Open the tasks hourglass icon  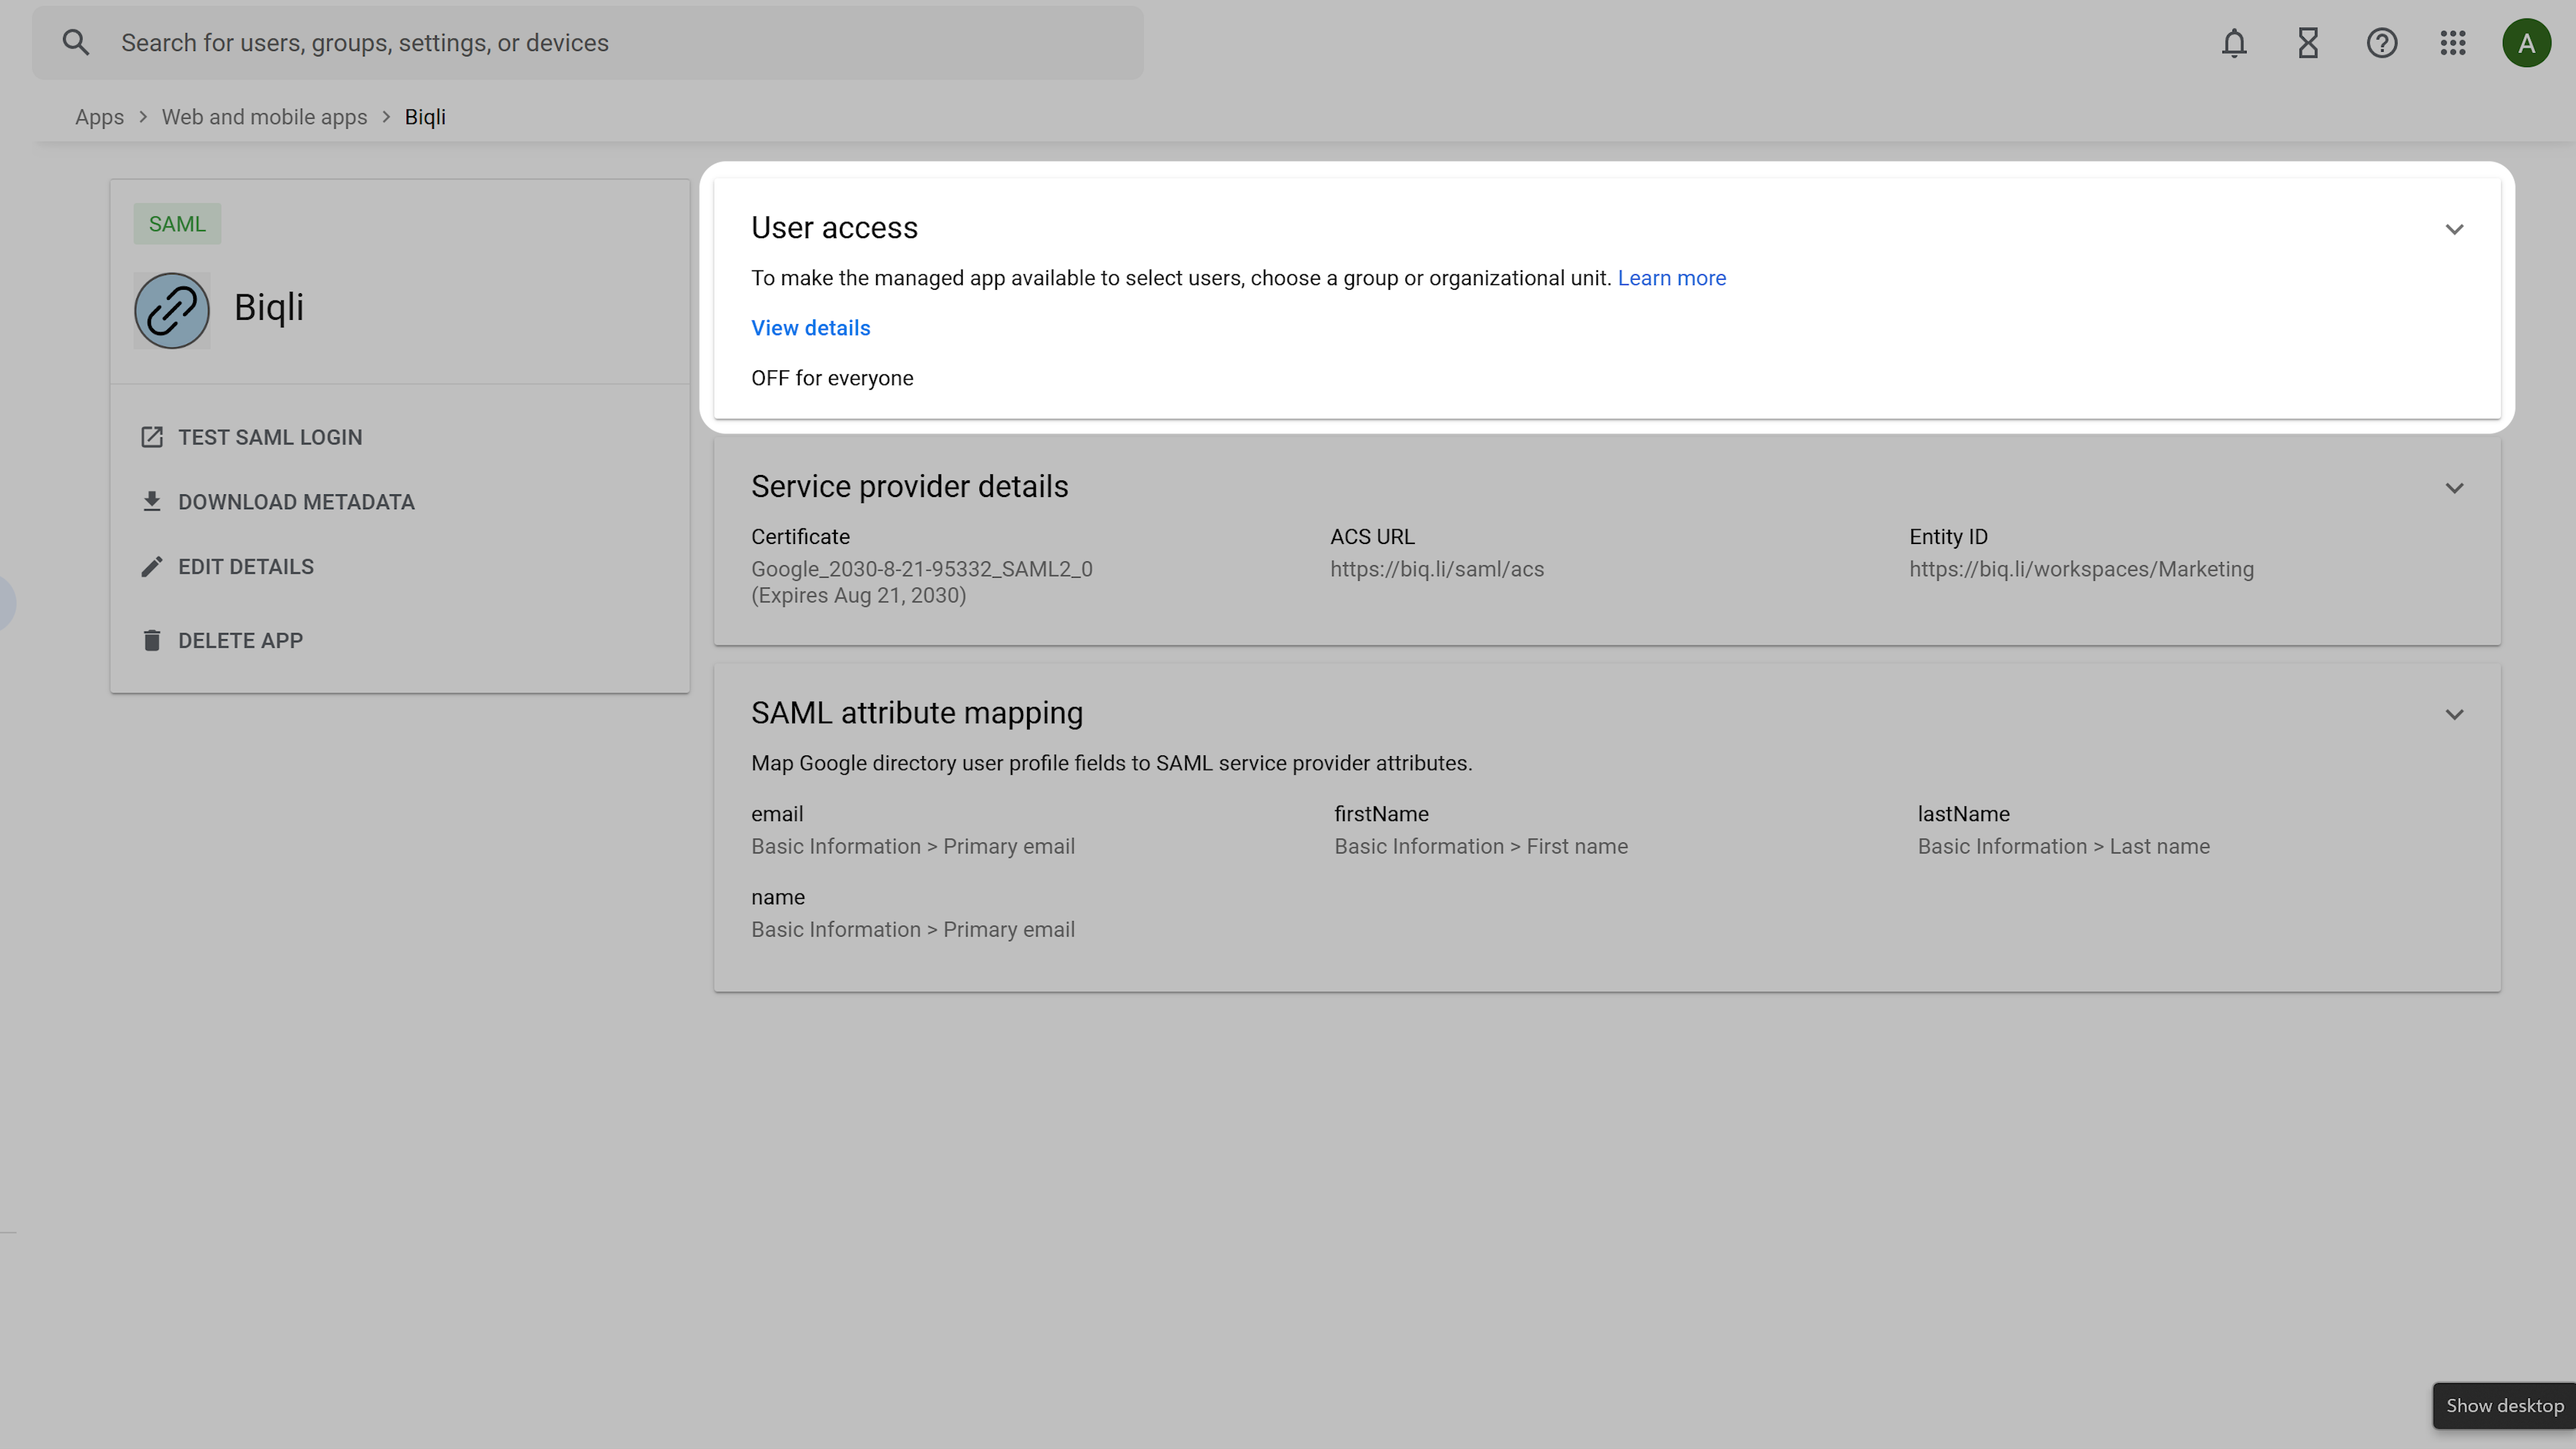point(2308,43)
